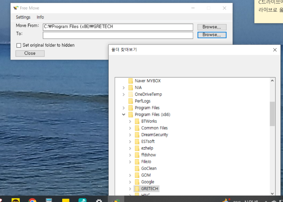283x202 pixels.
Task: Expand the NIA folder
Action: (123, 88)
